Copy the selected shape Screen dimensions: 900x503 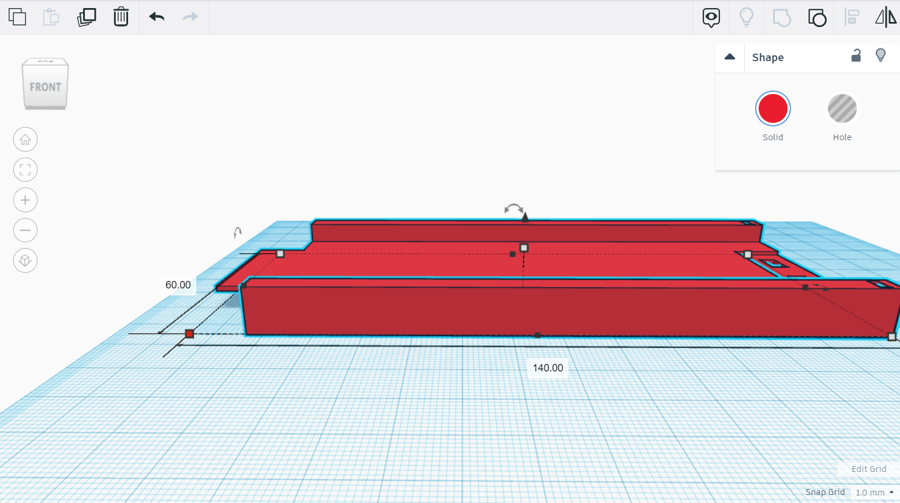click(x=17, y=17)
